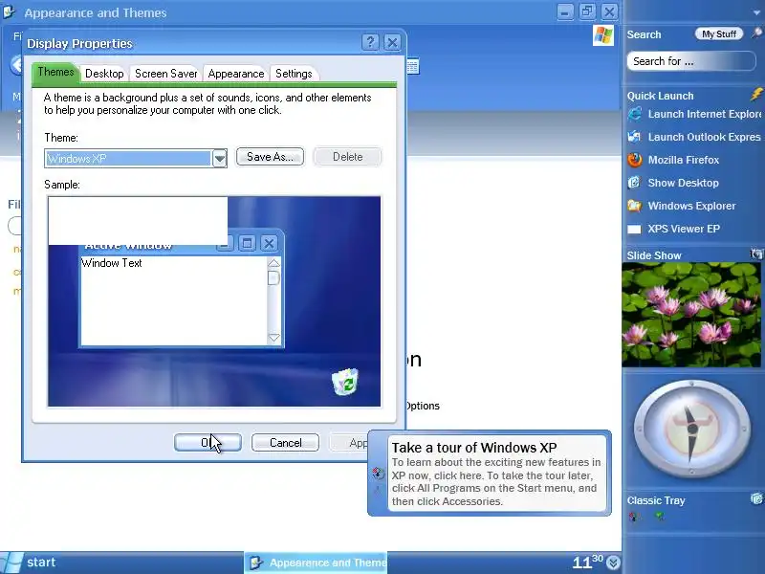Open the Settings tab

coord(294,74)
